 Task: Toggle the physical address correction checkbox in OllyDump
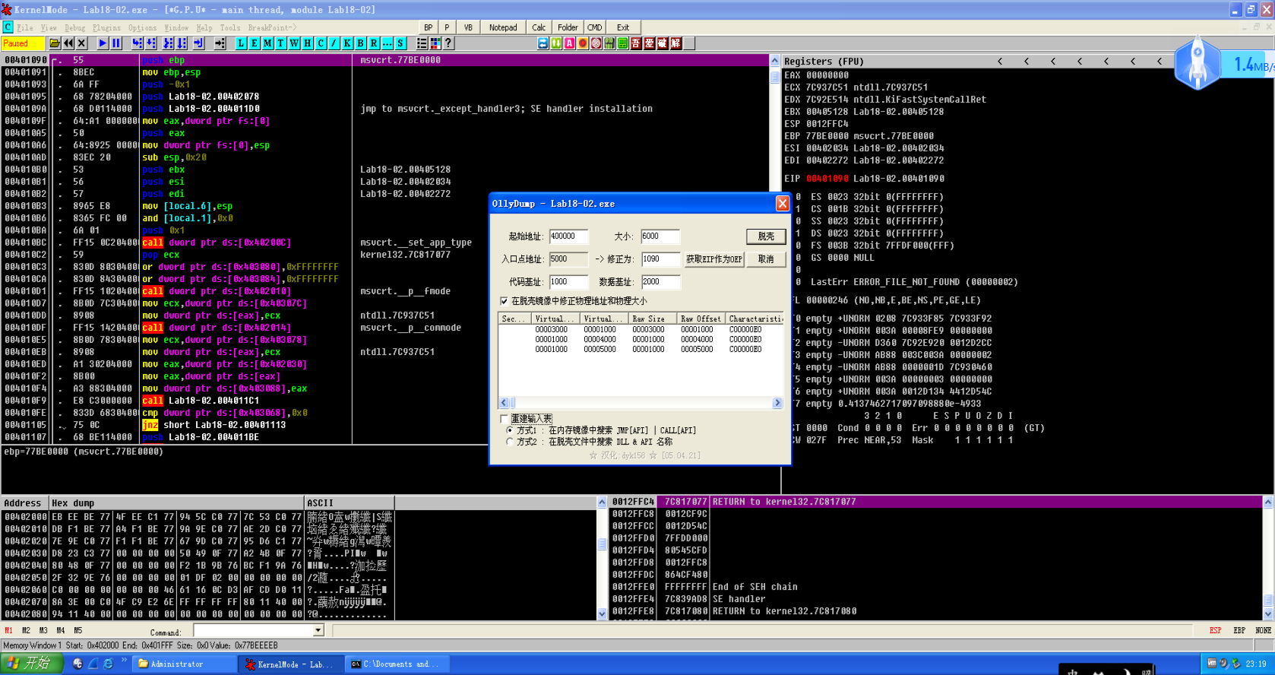(x=505, y=301)
